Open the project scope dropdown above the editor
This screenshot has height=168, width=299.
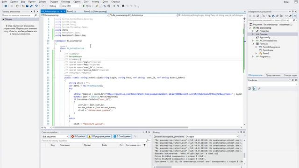(x=75, y=15)
